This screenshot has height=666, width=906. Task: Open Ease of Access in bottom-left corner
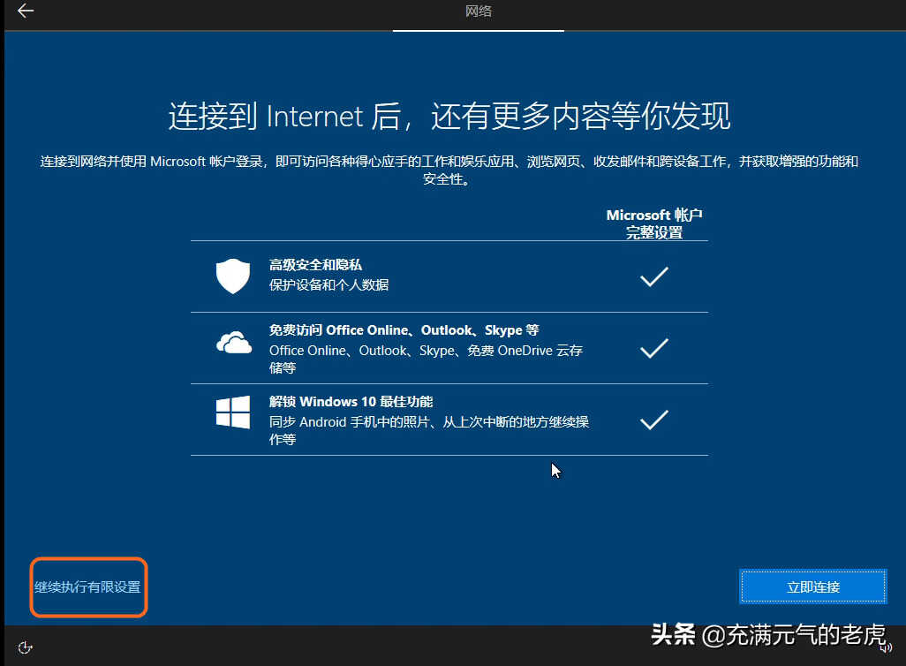[x=26, y=647]
